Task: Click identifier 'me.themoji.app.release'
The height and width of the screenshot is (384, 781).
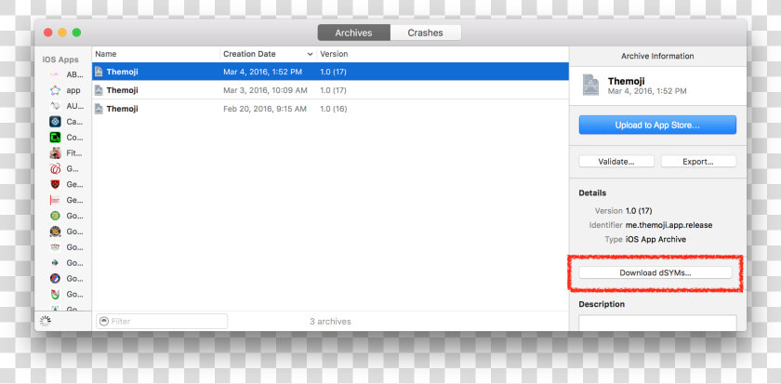Action: point(668,225)
